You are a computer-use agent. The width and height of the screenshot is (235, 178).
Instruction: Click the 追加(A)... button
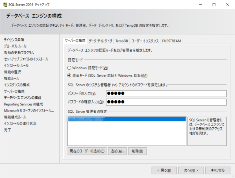coord(117,151)
